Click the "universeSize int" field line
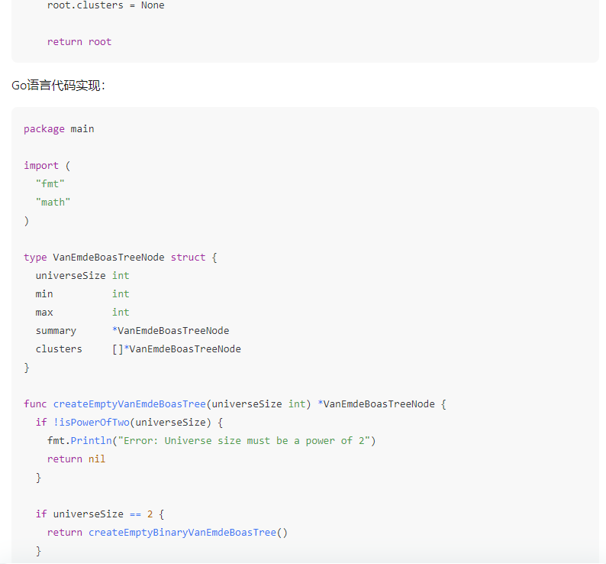 (82, 276)
